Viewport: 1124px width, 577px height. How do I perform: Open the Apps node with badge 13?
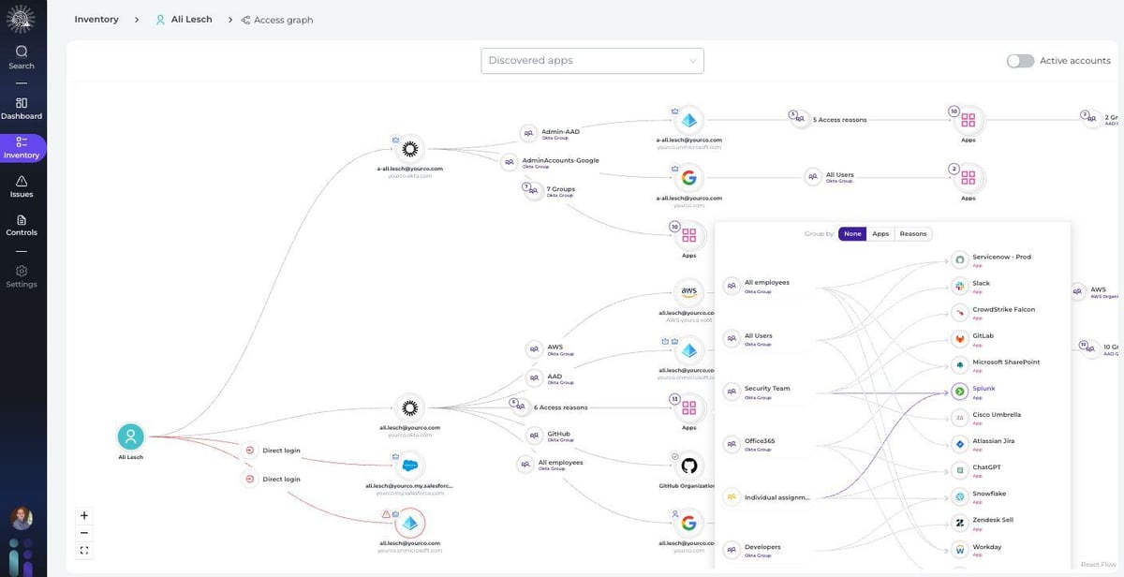click(x=689, y=408)
